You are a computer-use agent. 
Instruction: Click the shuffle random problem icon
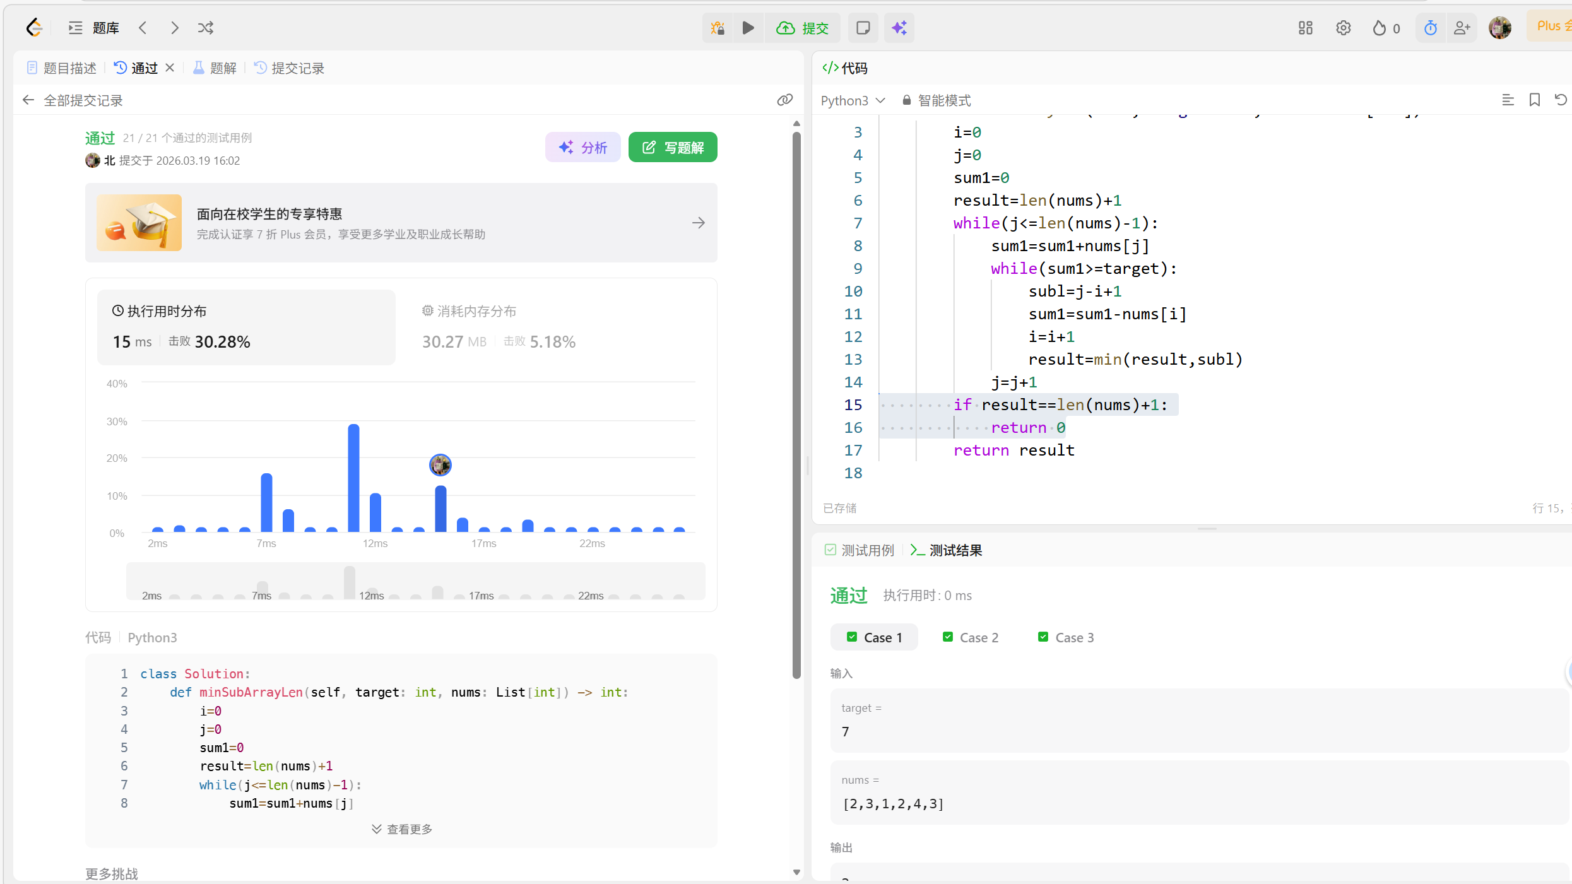pos(205,28)
